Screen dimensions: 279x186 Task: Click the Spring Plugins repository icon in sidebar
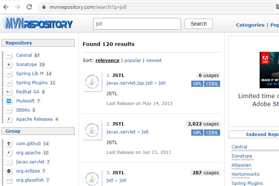point(9,83)
